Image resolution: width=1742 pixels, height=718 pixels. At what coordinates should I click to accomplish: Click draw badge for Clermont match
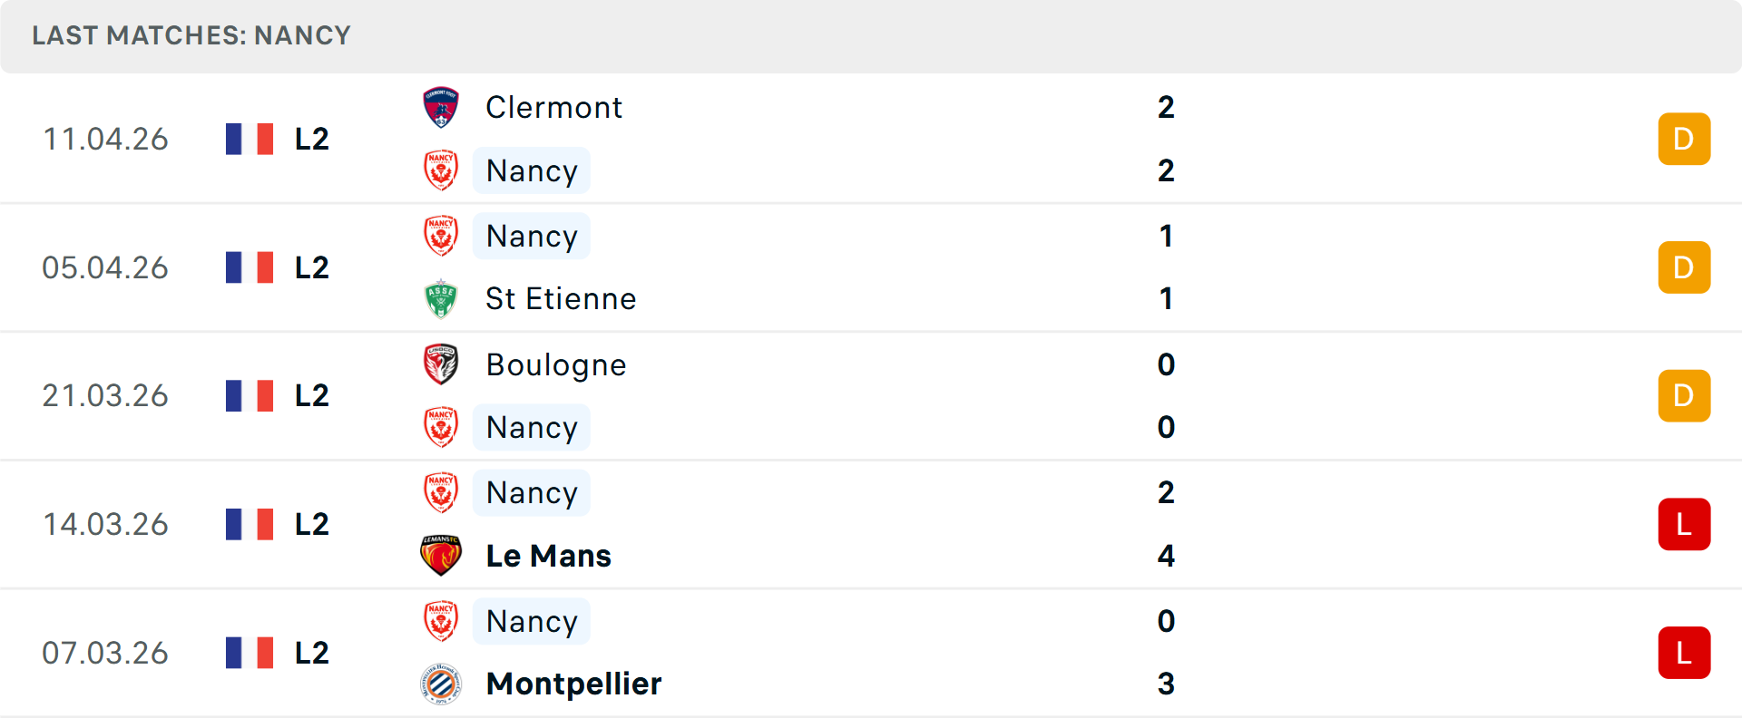tap(1684, 139)
